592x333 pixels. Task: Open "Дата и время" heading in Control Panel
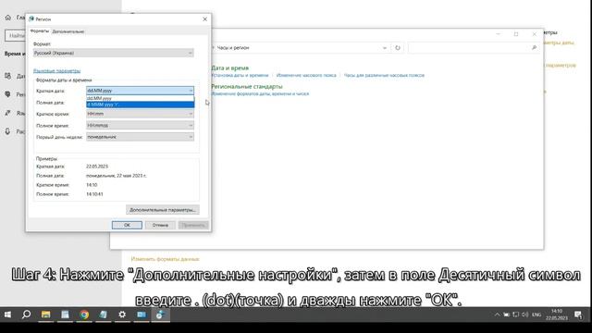point(230,68)
